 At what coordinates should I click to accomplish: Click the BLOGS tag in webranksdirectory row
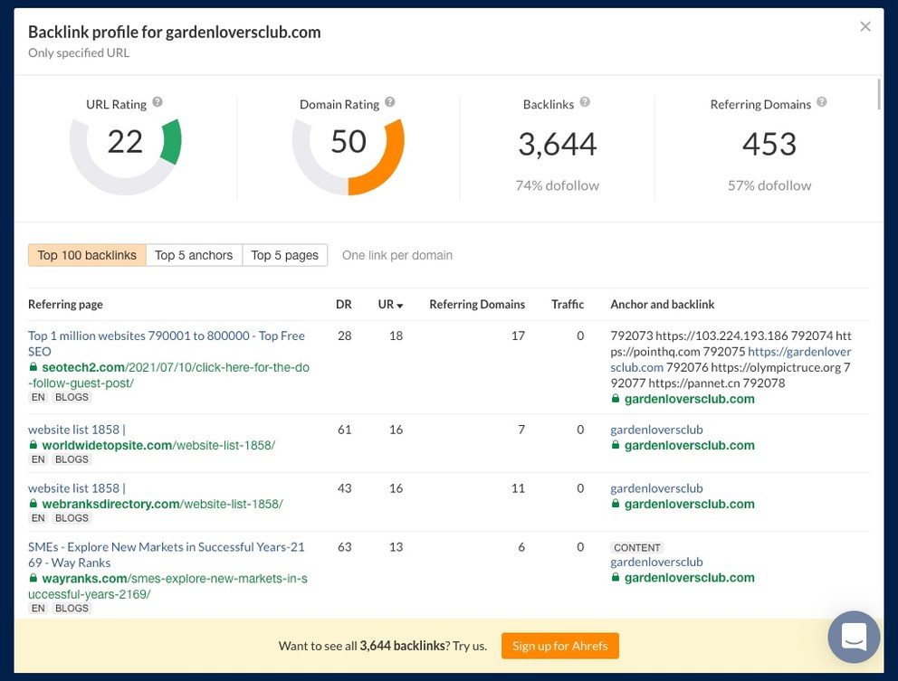point(72,518)
